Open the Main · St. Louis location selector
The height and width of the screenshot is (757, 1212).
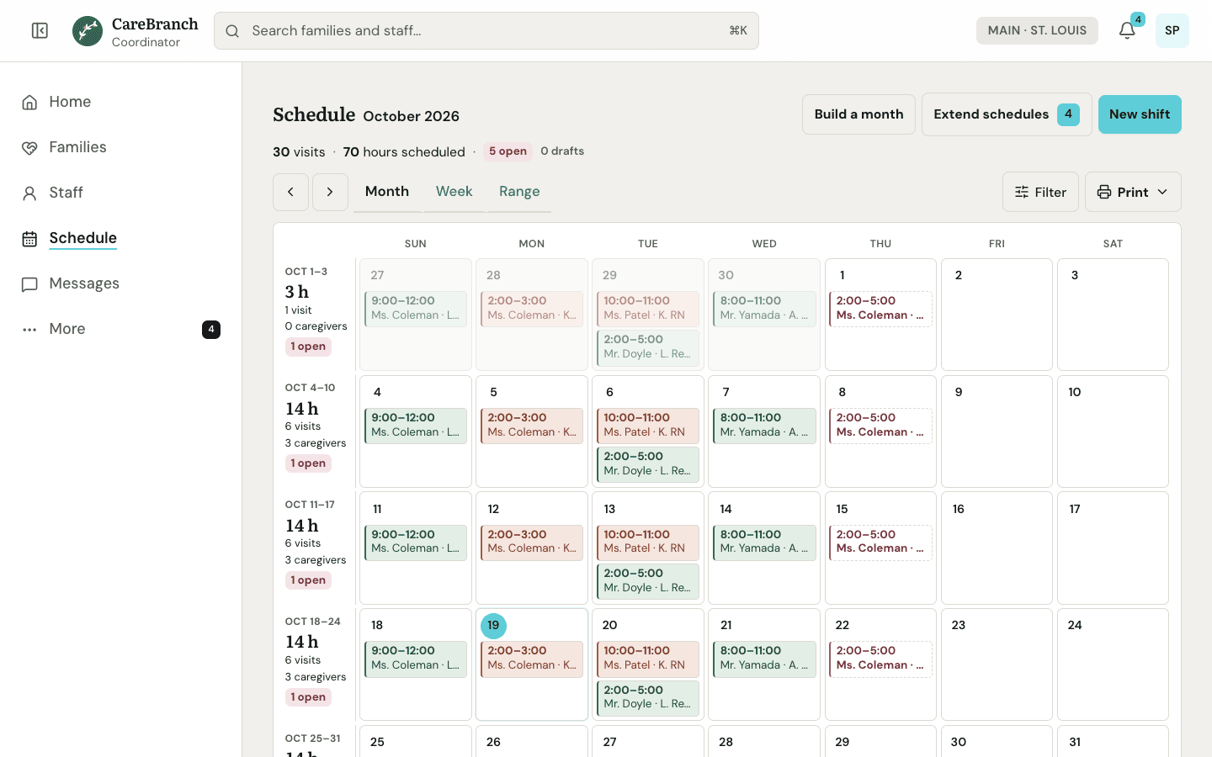pyautogui.click(x=1037, y=30)
